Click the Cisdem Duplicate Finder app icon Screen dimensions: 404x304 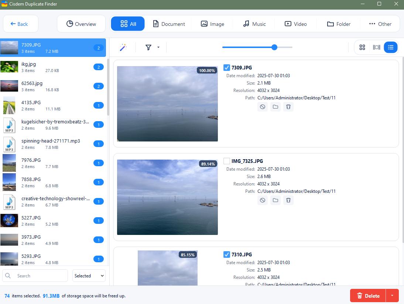pos(4,4)
